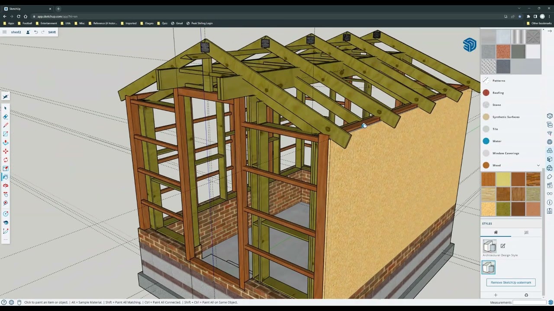Switch to In Model styles home tab
554x311 pixels.
tap(496, 232)
